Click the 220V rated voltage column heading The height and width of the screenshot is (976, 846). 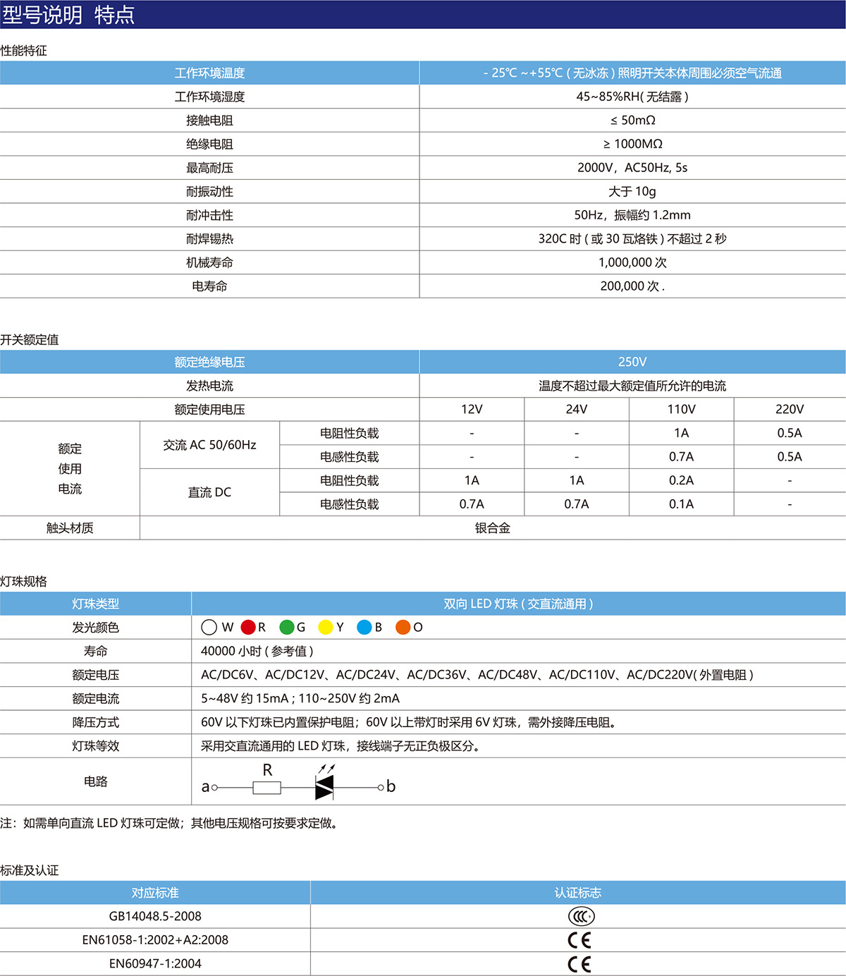click(x=789, y=409)
